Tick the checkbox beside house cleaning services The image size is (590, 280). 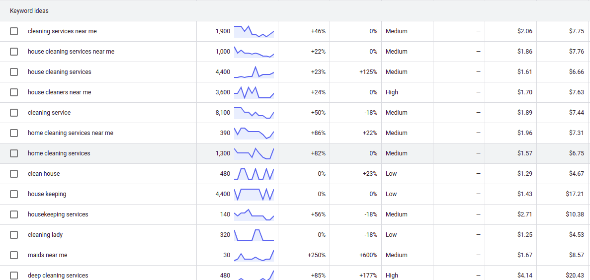14,72
